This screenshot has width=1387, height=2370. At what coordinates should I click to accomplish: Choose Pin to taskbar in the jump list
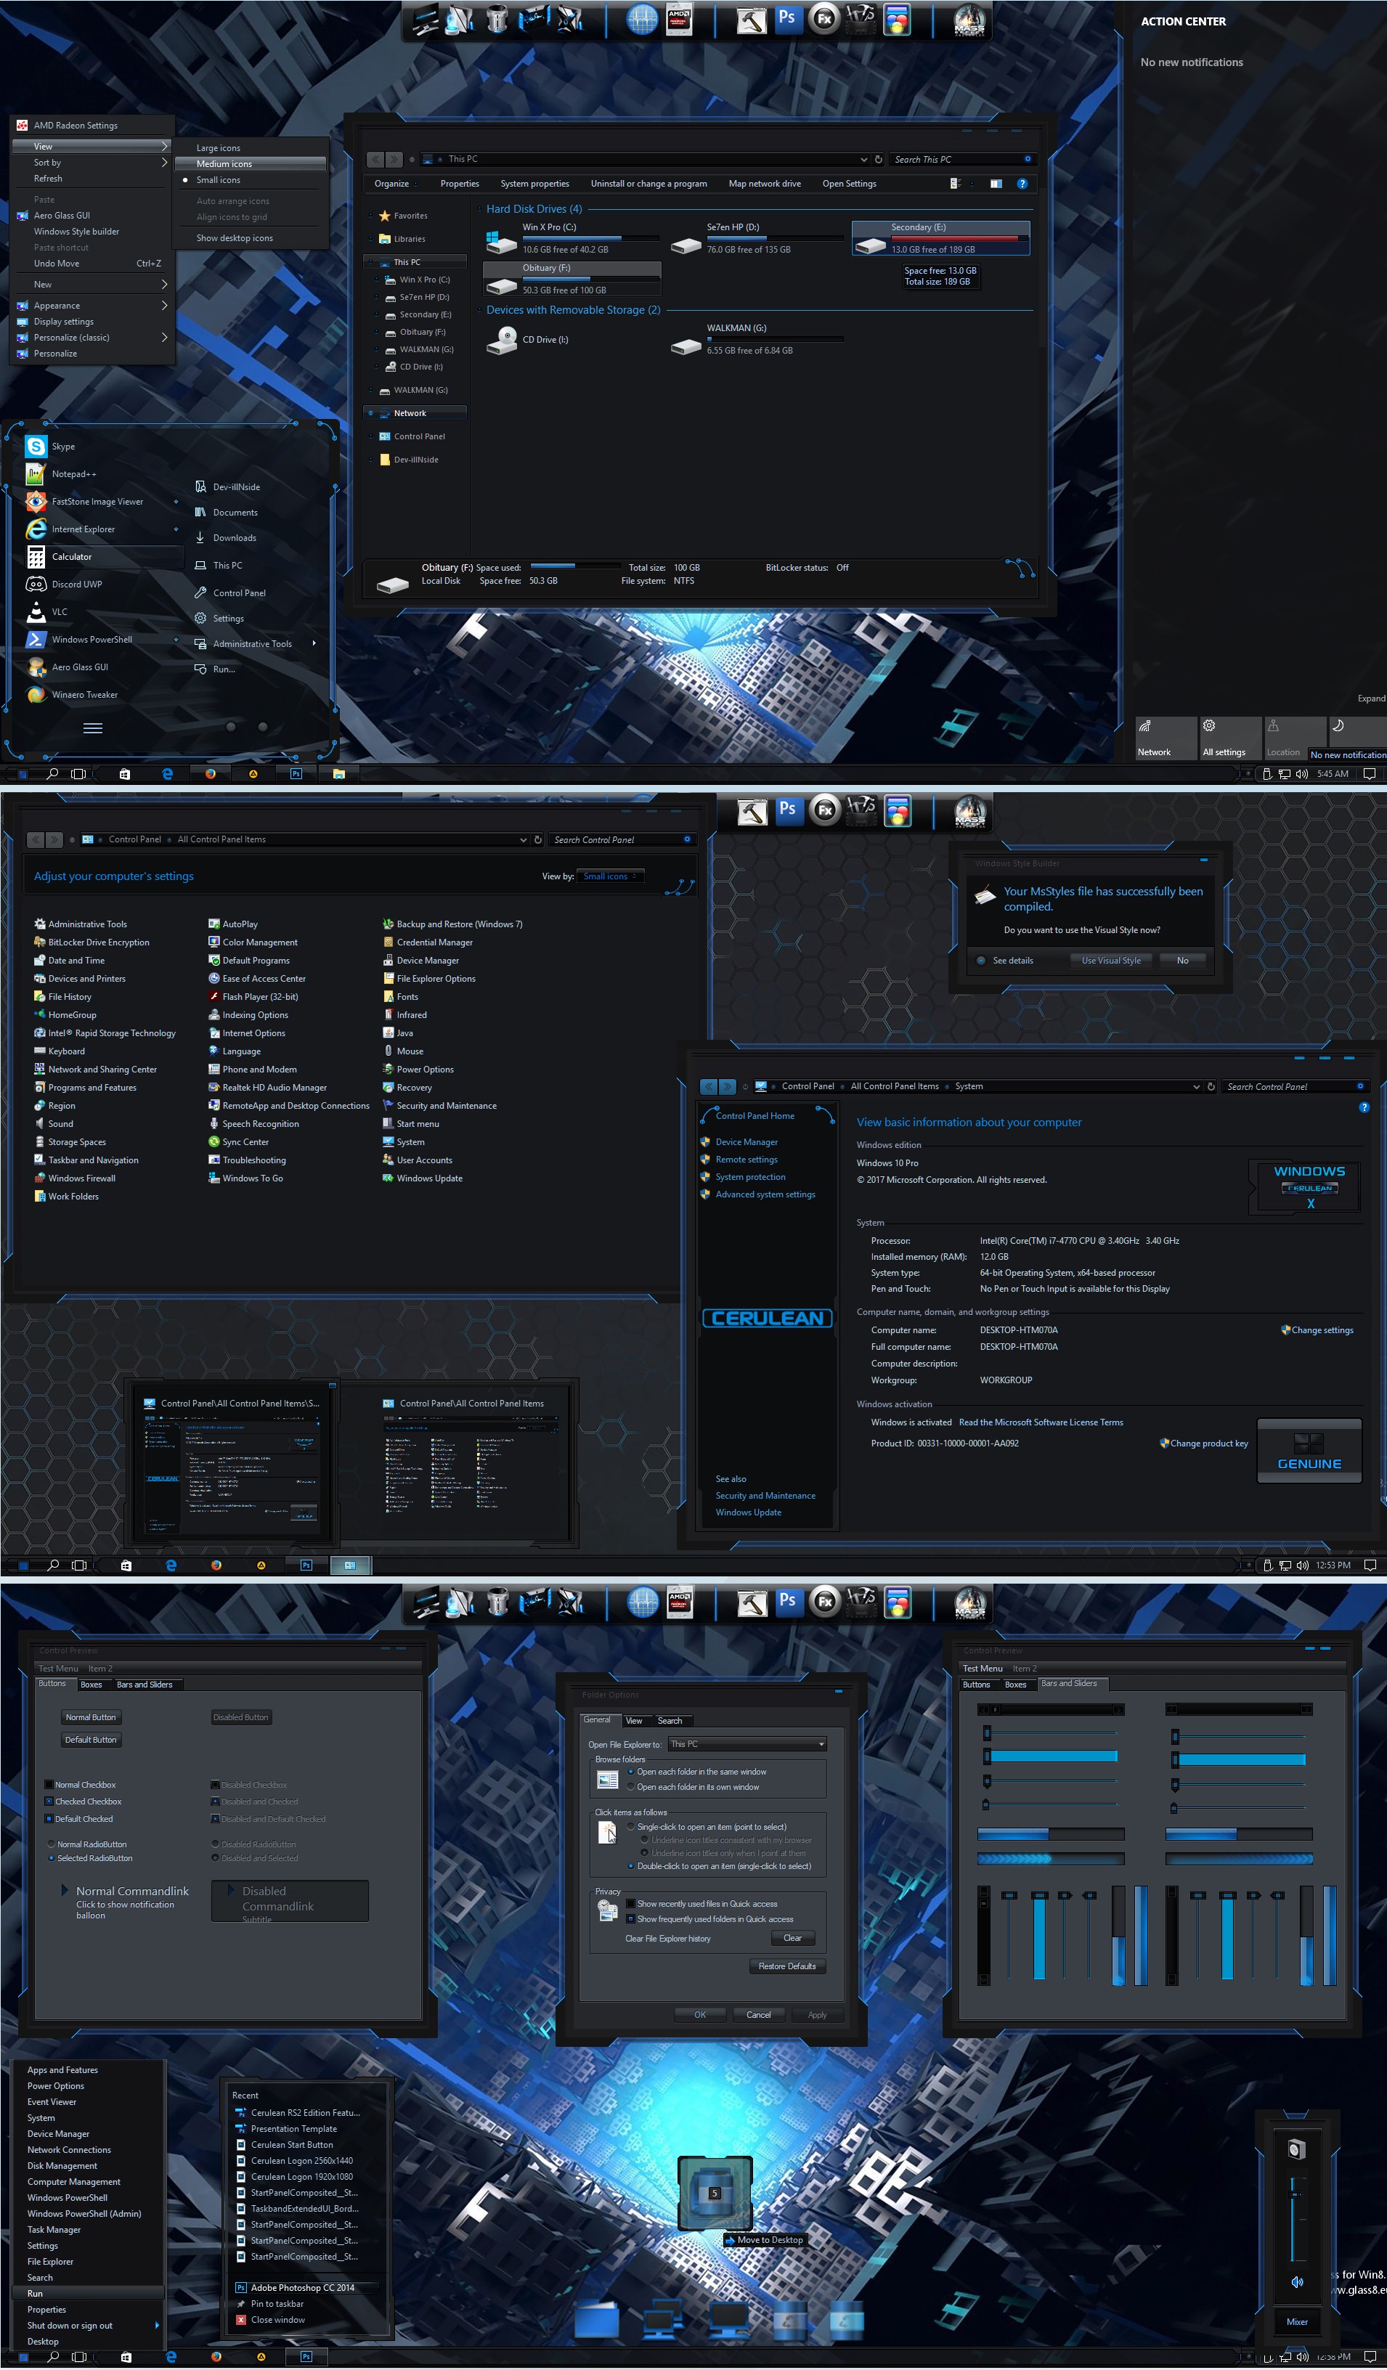pyautogui.click(x=277, y=2304)
